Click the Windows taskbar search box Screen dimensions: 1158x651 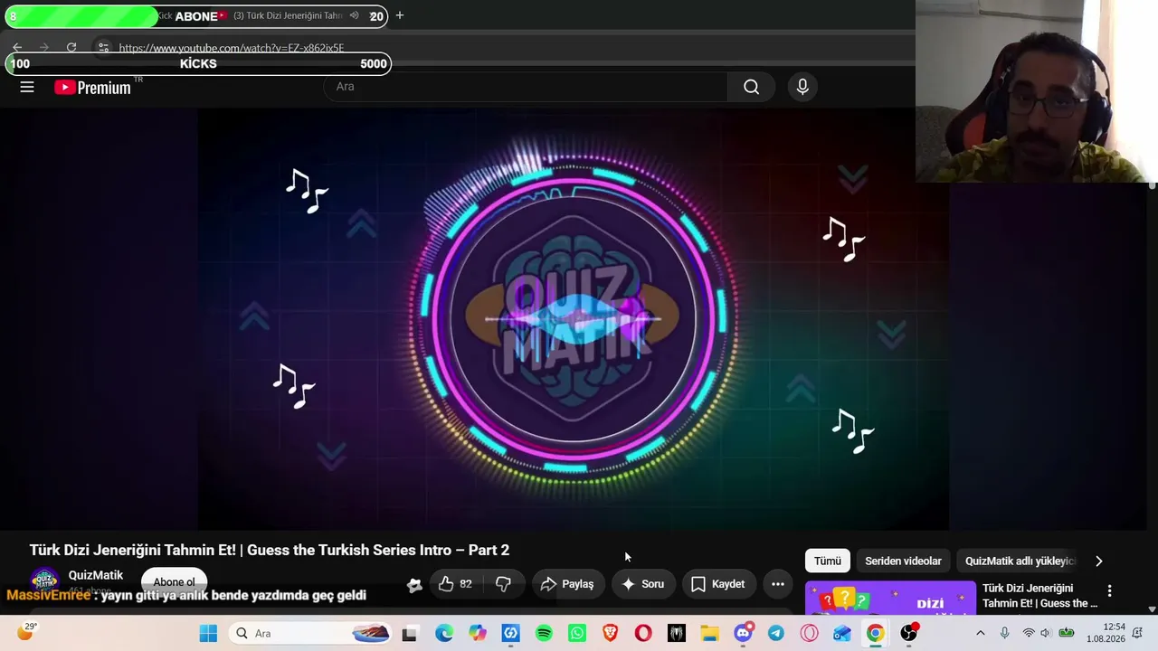[308, 634]
